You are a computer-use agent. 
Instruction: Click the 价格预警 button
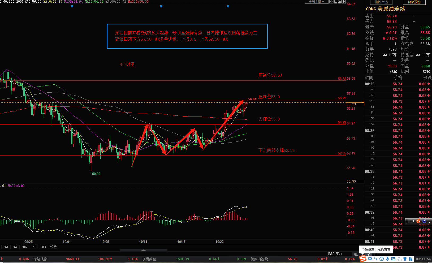(x=414, y=2)
